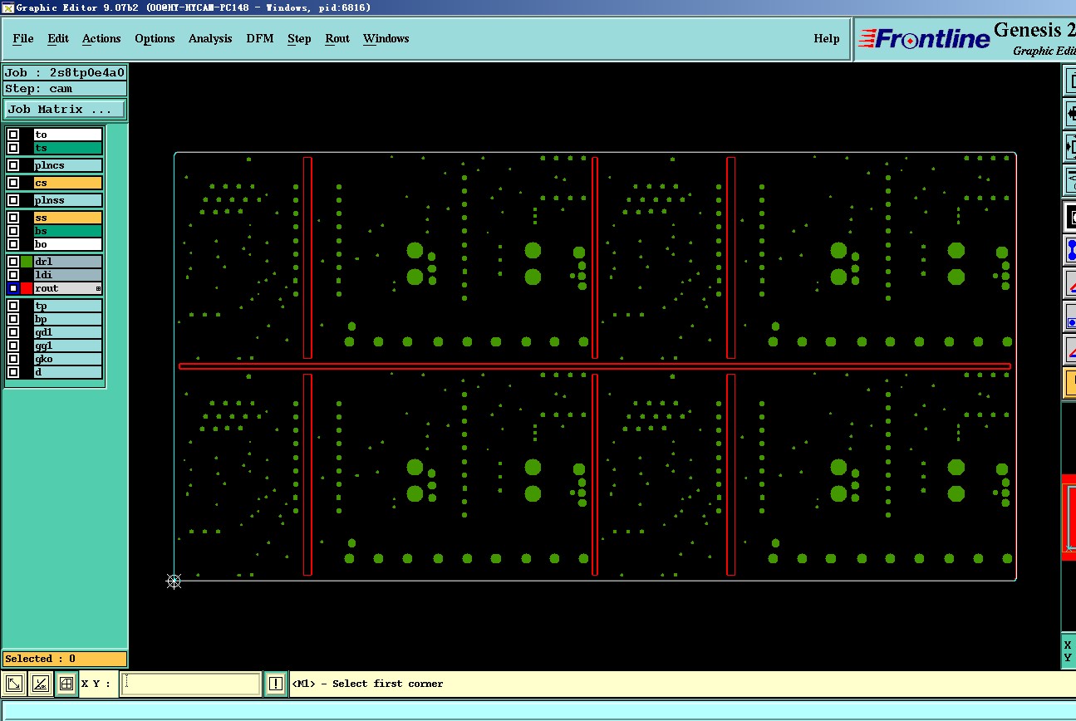1076x721 pixels.
Task: Toggle display checkbox for layer plncs
Action: click(x=13, y=165)
